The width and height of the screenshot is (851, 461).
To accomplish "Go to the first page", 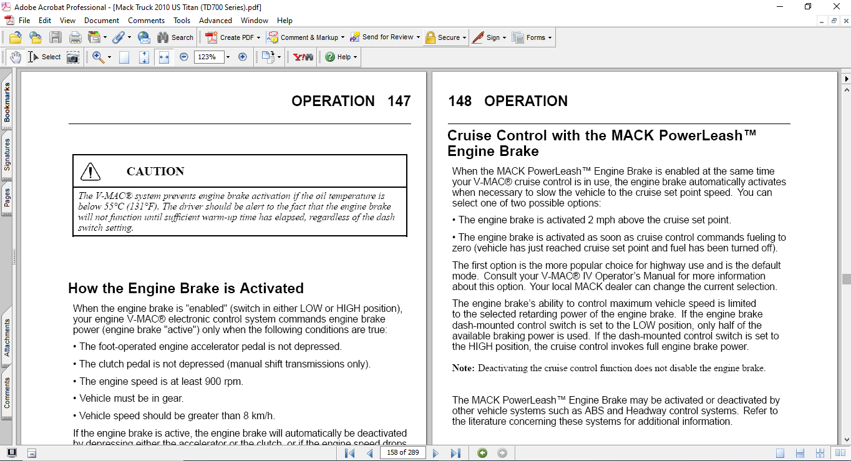I will pyautogui.click(x=349, y=453).
